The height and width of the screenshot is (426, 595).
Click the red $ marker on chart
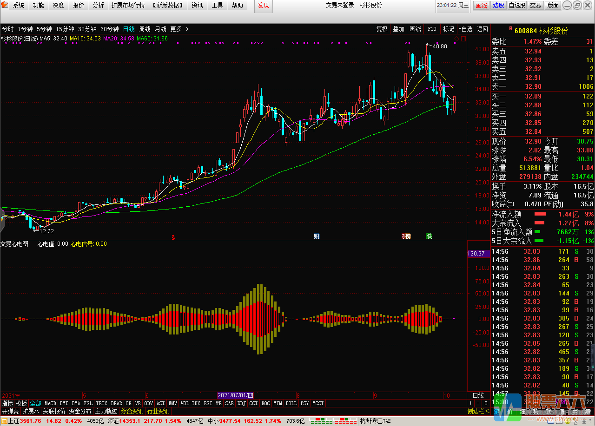(x=173, y=237)
